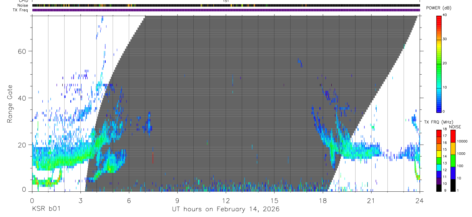Click x-axis tick label '9'

coord(177,200)
